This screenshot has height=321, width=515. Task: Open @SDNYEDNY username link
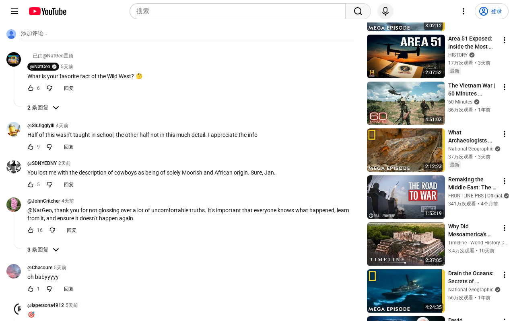click(42, 163)
